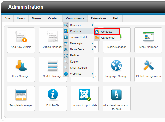The height and width of the screenshot is (122, 165).
Task: Open Article Manager via its document icon
Action: click(x=53, y=36)
